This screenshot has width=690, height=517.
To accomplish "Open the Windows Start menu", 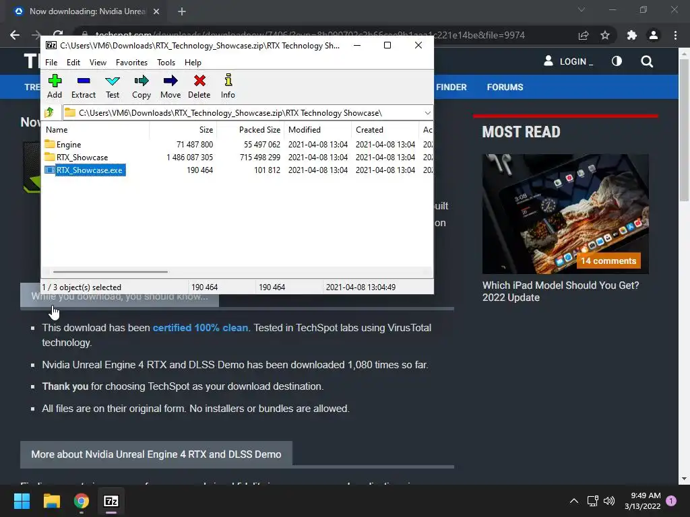I will click(x=22, y=501).
